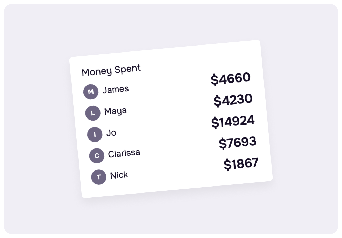Click the $14924 amount
The width and height of the screenshot is (342, 238).
coord(233,121)
